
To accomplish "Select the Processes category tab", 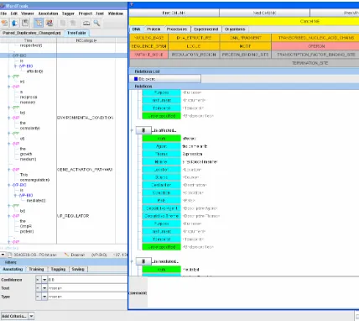I will point(177,29).
